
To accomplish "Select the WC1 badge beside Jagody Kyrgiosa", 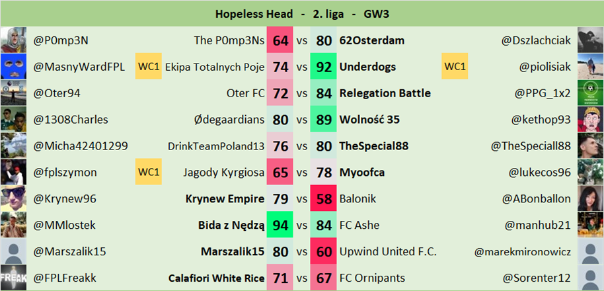I will coord(149,173).
